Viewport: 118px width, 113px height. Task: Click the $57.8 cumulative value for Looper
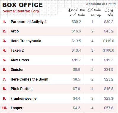coord(109,108)
